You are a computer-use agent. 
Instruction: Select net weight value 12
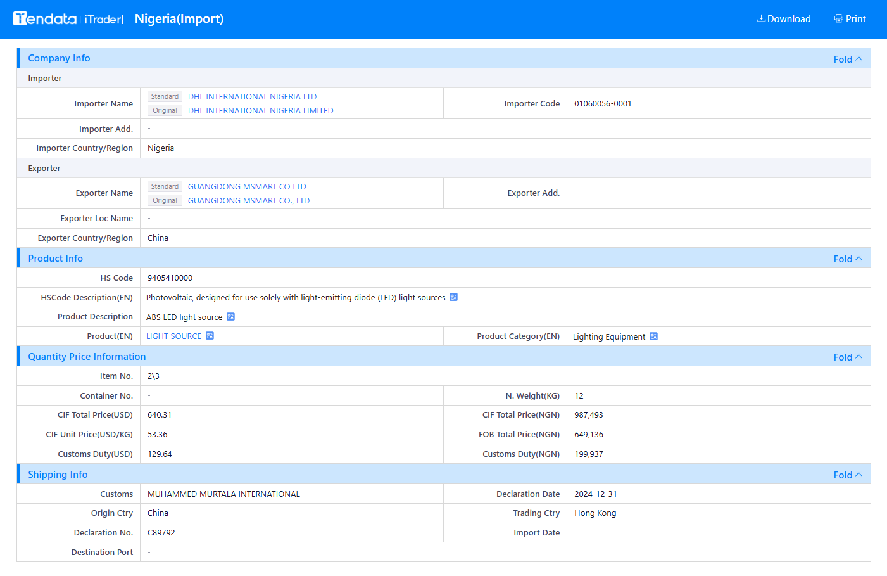(x=579, y=396)
